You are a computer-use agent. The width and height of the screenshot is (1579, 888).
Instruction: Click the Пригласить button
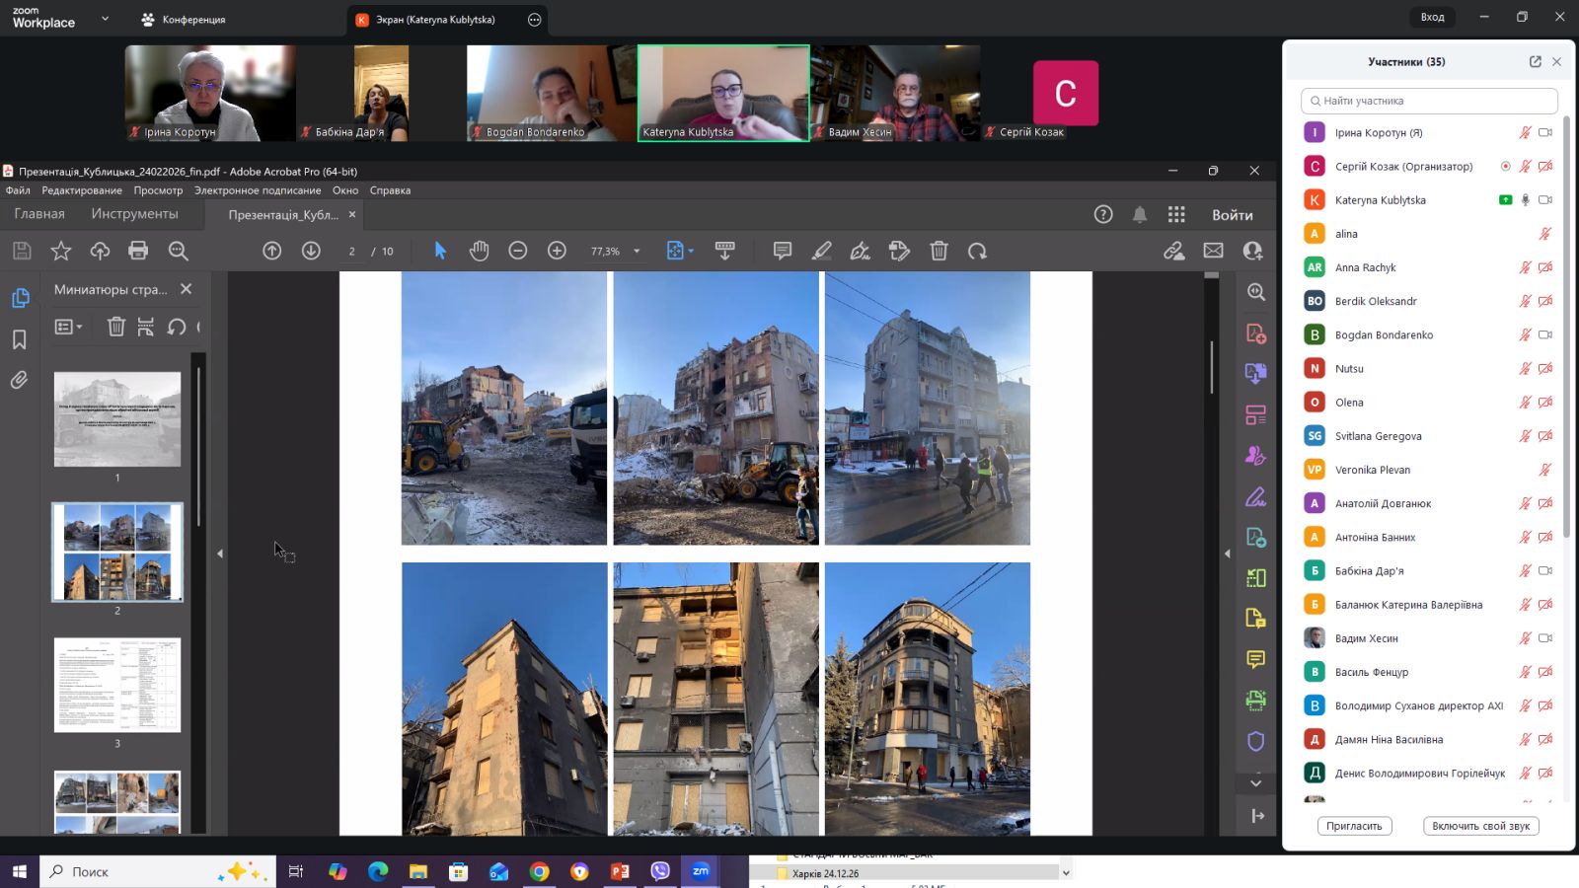coord(1354,826)
